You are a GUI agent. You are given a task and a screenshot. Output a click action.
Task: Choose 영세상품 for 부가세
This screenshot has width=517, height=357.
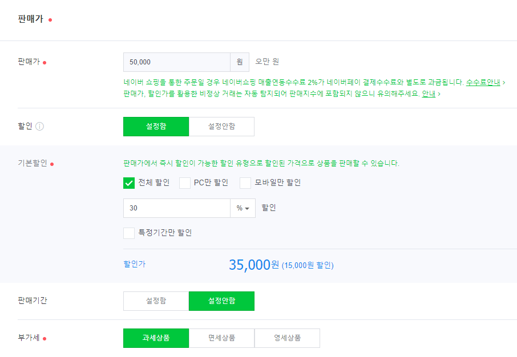tap(287, 338)
